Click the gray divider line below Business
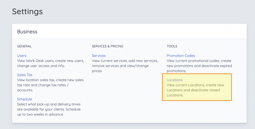255x129 pixels. 129,39
